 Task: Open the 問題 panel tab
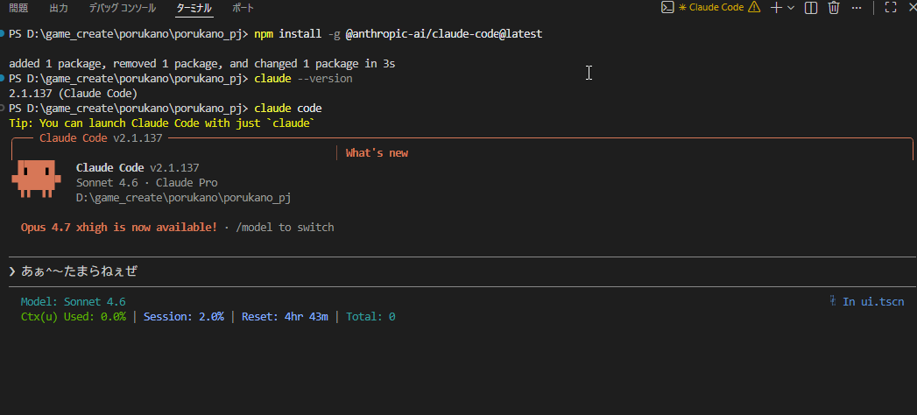coord(18,8)
